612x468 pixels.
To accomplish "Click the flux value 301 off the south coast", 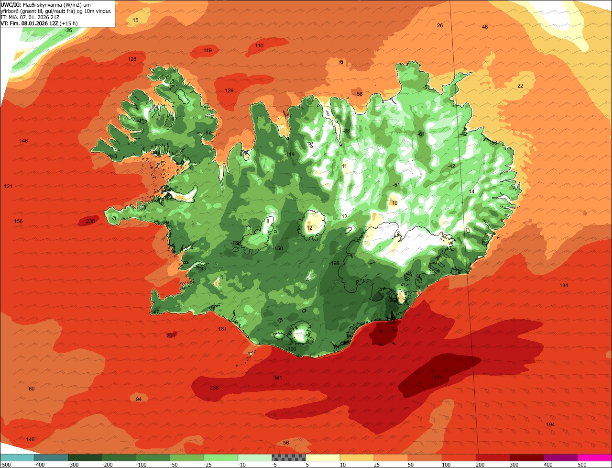I will point(278,378).
